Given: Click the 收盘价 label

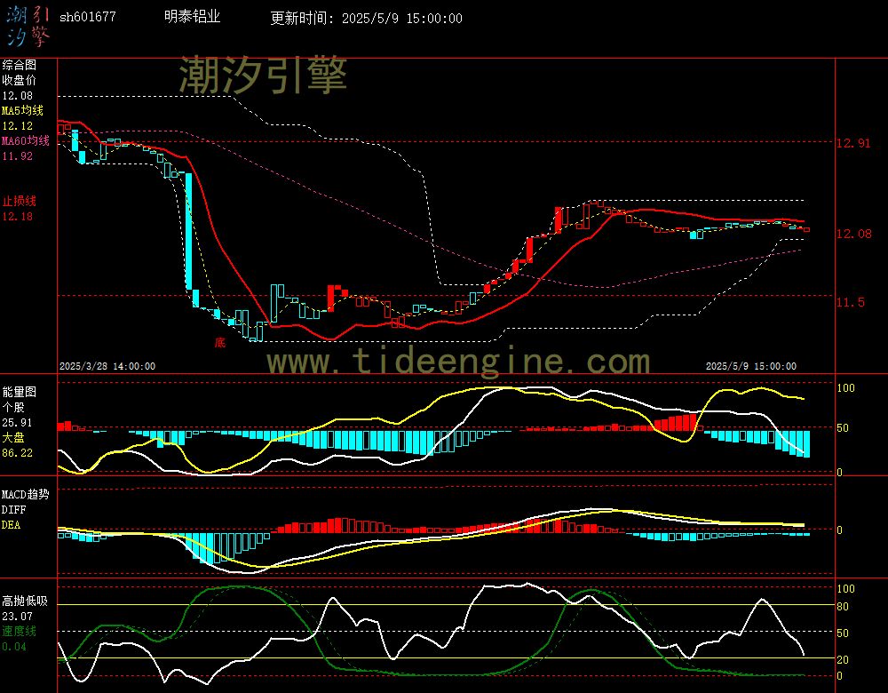Looking at the screenshot, I should coord(20,81).
